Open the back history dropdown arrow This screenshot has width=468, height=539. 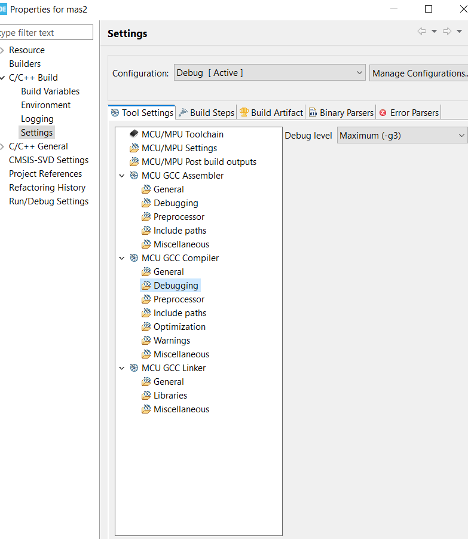point(435,31)
